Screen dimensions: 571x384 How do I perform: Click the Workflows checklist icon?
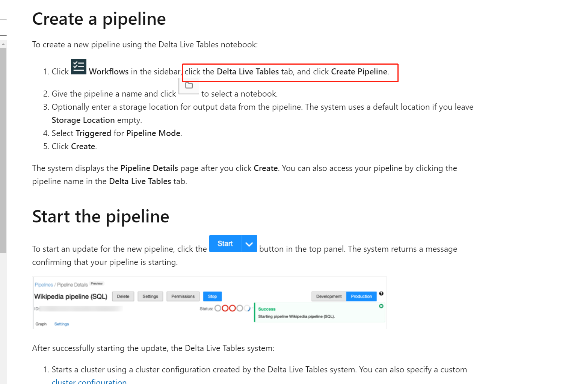[x=79, y=67]
